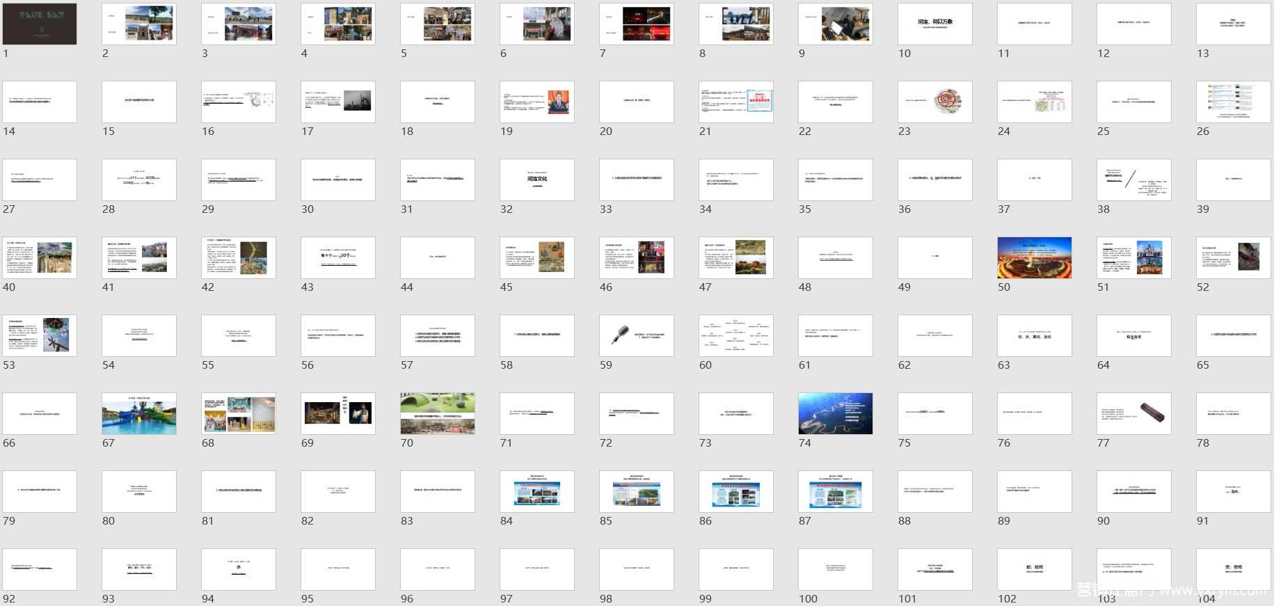Image resolution: width=1274 pixels, height=606 pixels.
Task: Click slide 46 thumbnail
Action: pos(637,257)
